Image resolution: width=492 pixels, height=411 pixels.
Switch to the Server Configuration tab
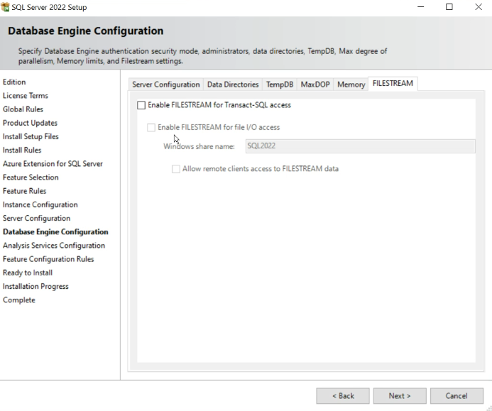165,84
